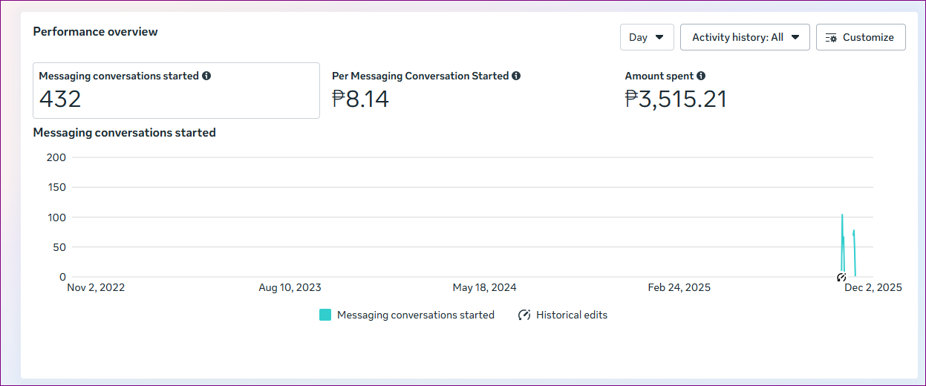926x386 pixels.
Task: Click the May 18, 2024 axis date label
Action: [484, 287]
